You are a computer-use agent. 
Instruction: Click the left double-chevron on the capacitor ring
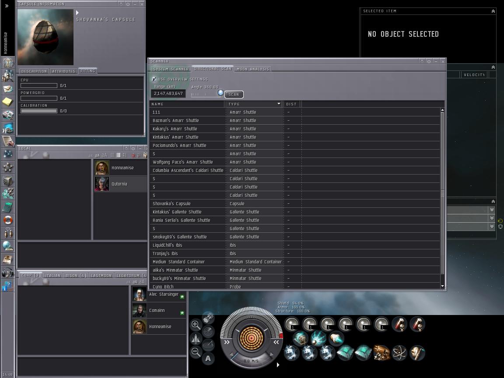pyautogui.click(x=227, y=342)
